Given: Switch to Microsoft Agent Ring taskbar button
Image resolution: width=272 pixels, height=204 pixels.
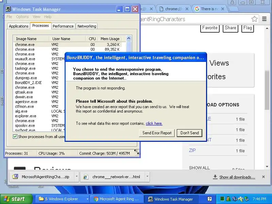Looking at the screenshot, I should click(118, 199).
